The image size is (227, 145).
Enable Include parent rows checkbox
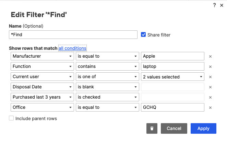pos(12,118)
